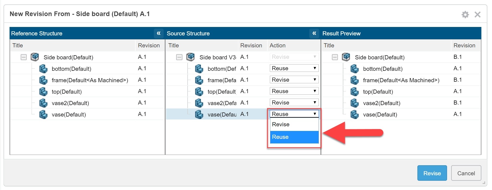Choose Revise option in the open dropdown list
This screenshot has width=492, height=190.
tap(294, 124)
